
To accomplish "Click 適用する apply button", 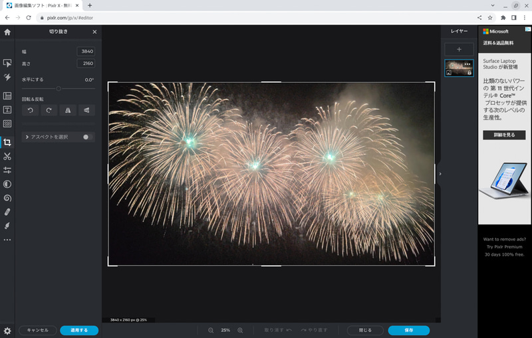I will click(79, 330).
